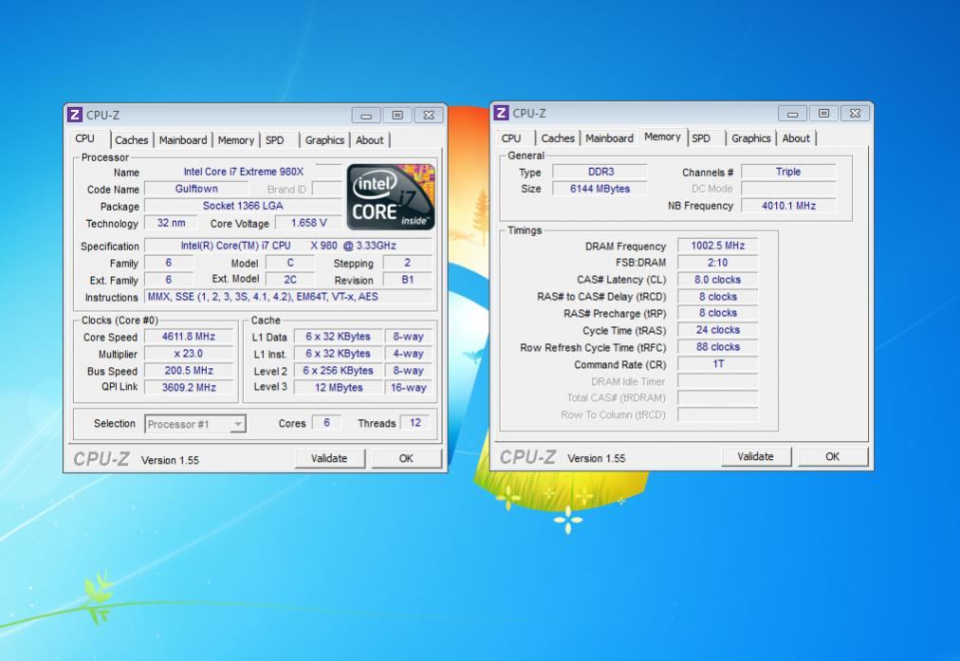Viewport: 960px width, 661px height.
Task: Open Mainboard tab in left window
Action: pos(182,140)
